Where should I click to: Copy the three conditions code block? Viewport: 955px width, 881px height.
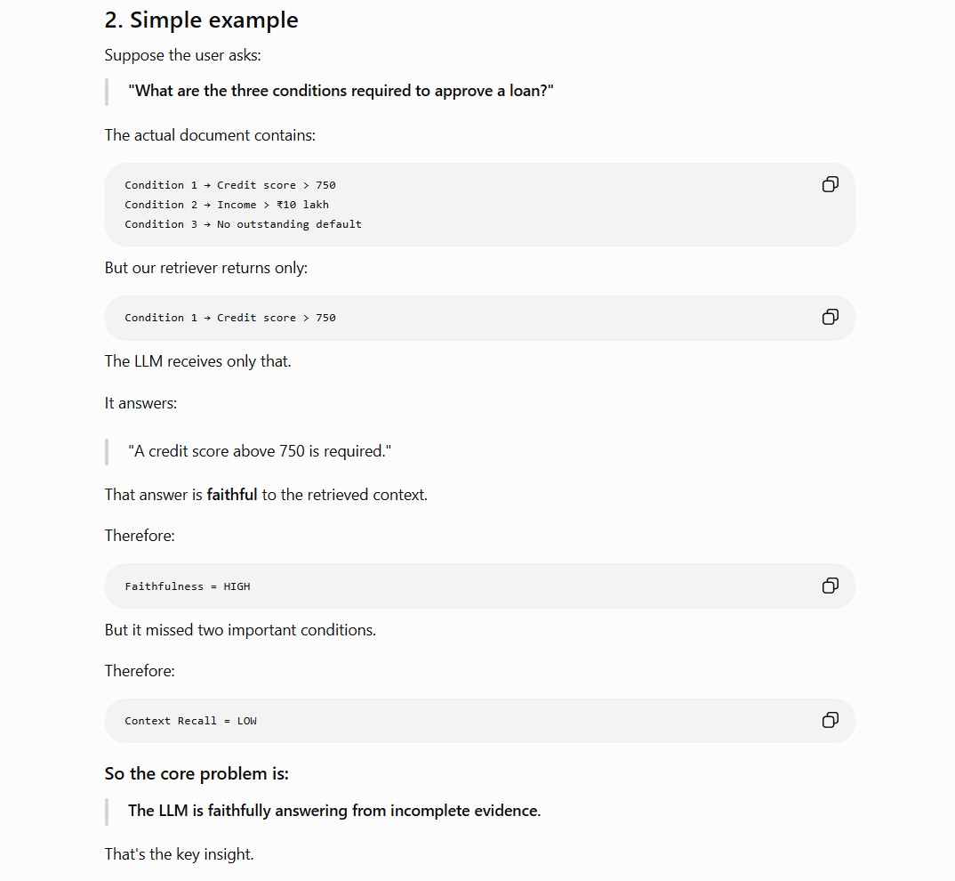pyautogui.click(x=831, y=184)
